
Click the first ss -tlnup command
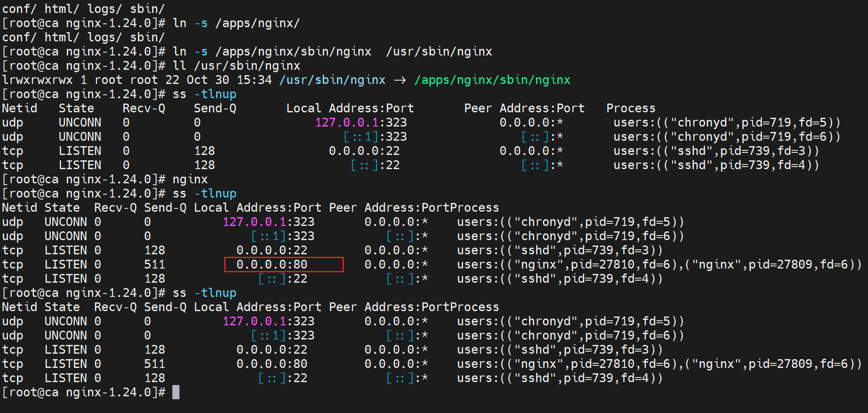tap(205, 94)
